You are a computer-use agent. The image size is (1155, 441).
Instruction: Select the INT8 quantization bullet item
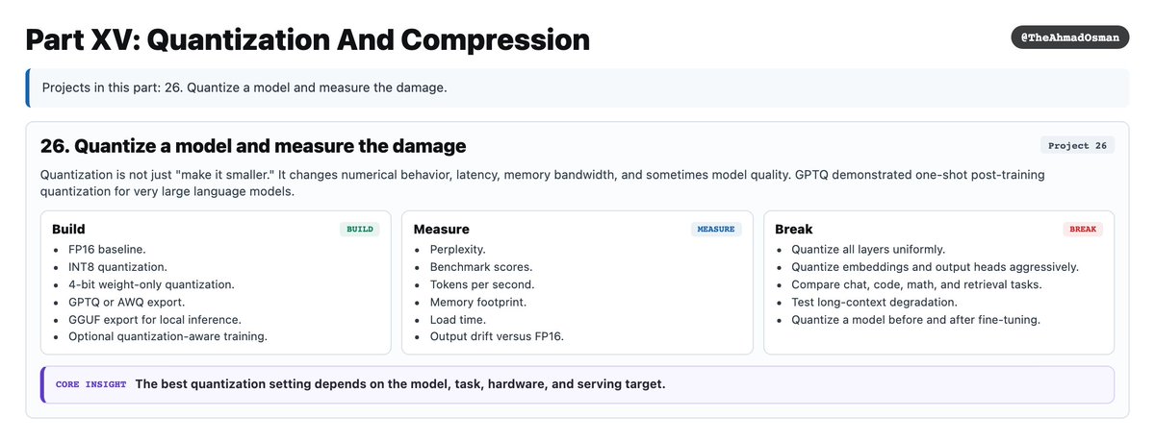117,267
